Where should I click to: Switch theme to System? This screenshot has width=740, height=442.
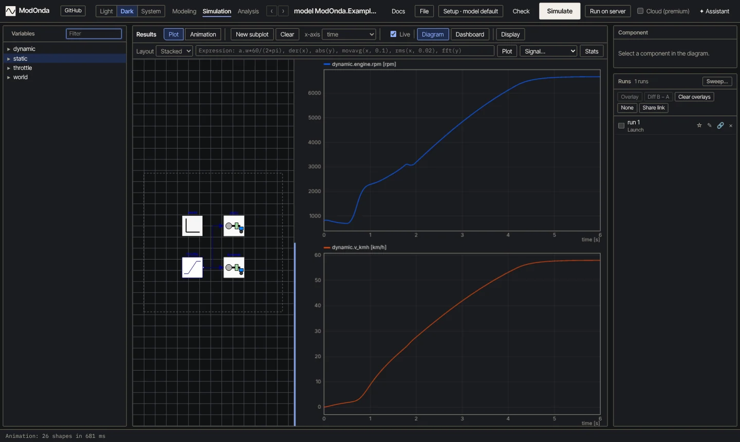151,11
